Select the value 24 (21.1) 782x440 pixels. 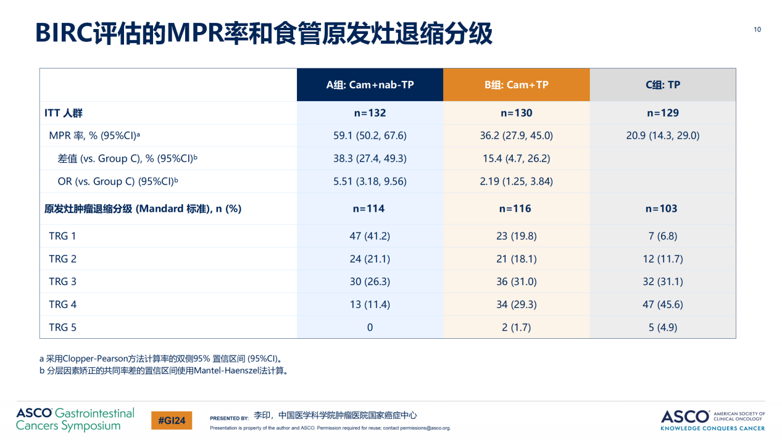point(370,259)
